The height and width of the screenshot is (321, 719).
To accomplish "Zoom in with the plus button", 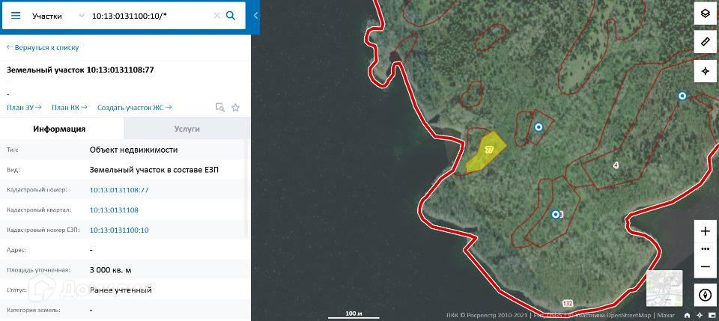I will [706, 231].
